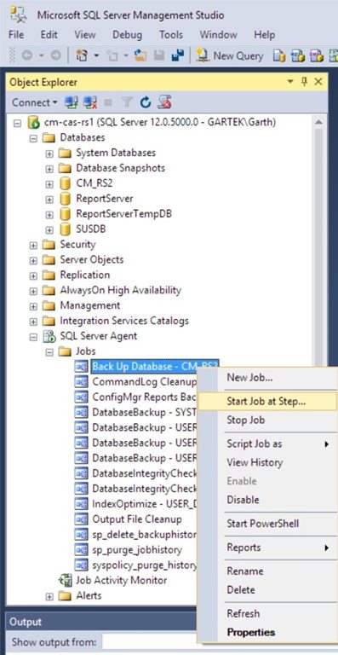Expand the CM_RS2 database node
Screen dimensions: 338x655
point(49,183)
